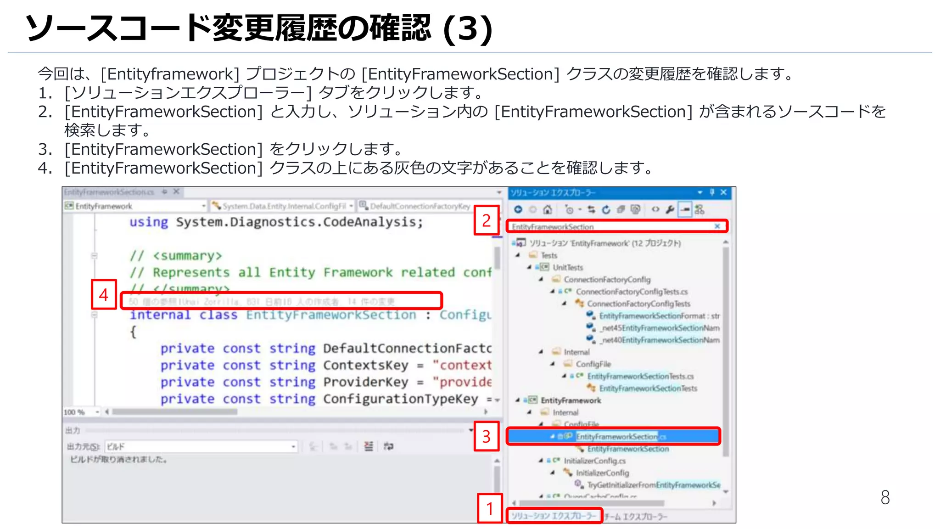The width and height of the screenshot is (940, 529).
Task: Select the _net45EntityFrameworkSectionNam item
Action: [660, 328]
